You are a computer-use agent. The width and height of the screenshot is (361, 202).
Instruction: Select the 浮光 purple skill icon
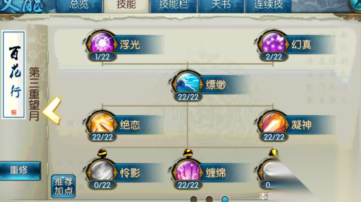click(102, 42)
